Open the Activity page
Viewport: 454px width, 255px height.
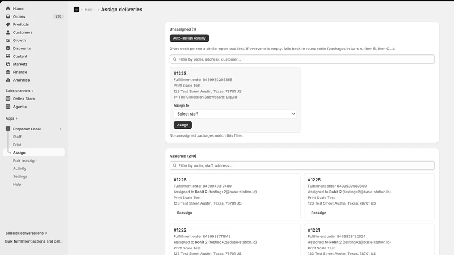click(19, 168)
